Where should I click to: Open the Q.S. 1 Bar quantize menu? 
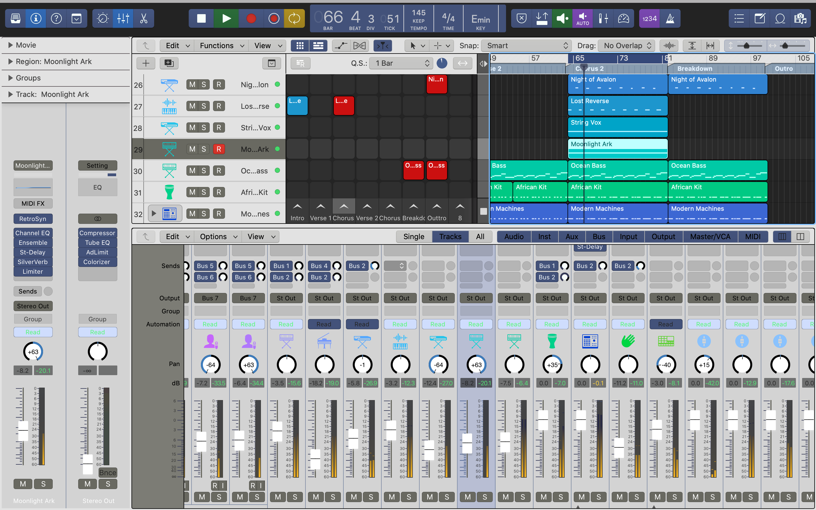pos(401,63)
